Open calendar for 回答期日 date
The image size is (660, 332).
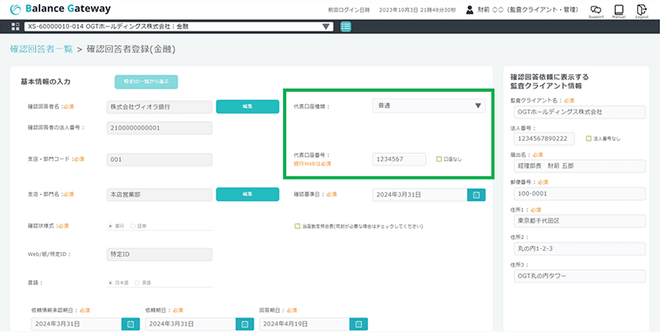point(358,324)
